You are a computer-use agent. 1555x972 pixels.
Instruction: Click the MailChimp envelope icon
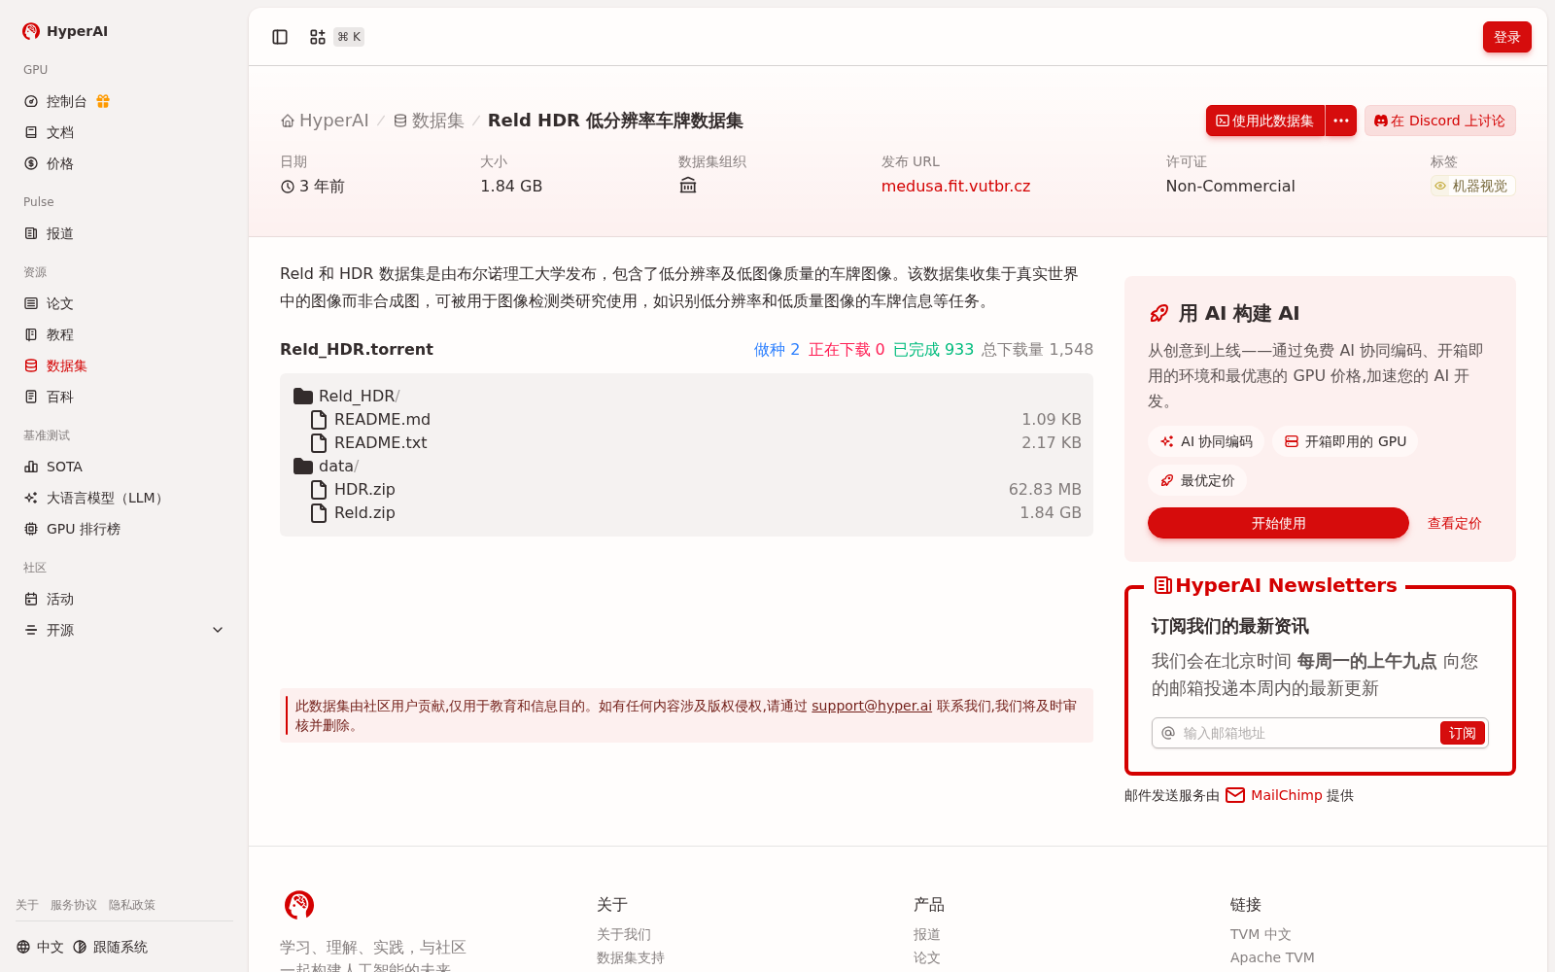(x=1235, y=795)
